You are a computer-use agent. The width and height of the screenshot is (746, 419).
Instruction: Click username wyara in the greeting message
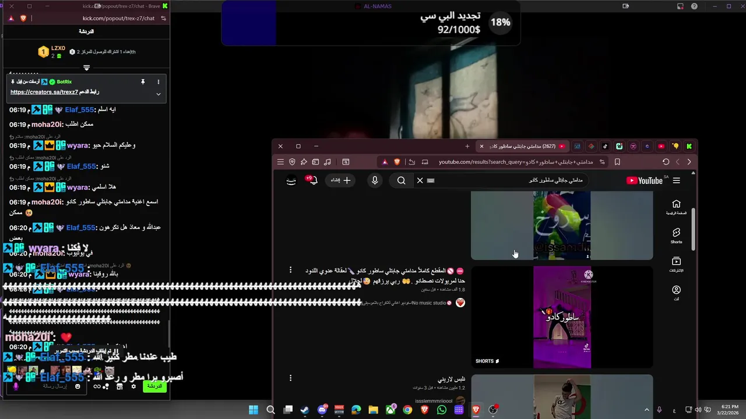point(78,145)
